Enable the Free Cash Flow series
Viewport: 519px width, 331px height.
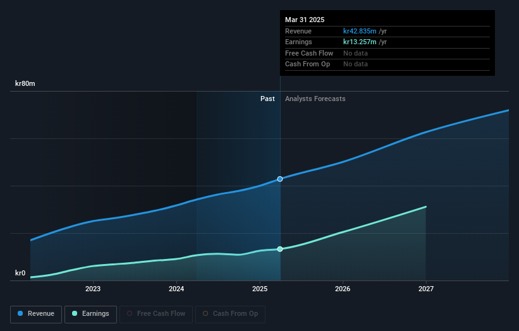click(x=156, y=314)
